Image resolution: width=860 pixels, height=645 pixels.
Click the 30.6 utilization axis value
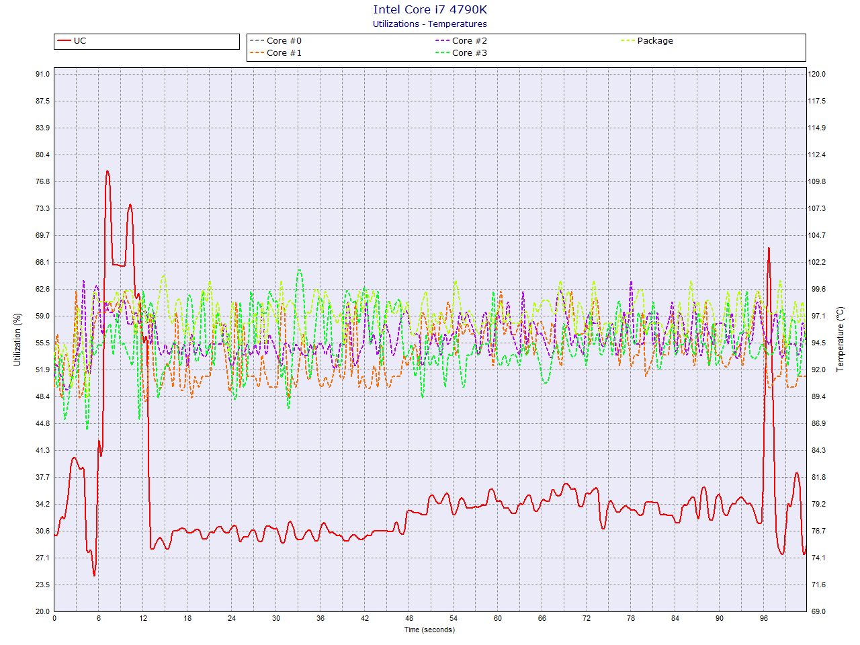42,531
